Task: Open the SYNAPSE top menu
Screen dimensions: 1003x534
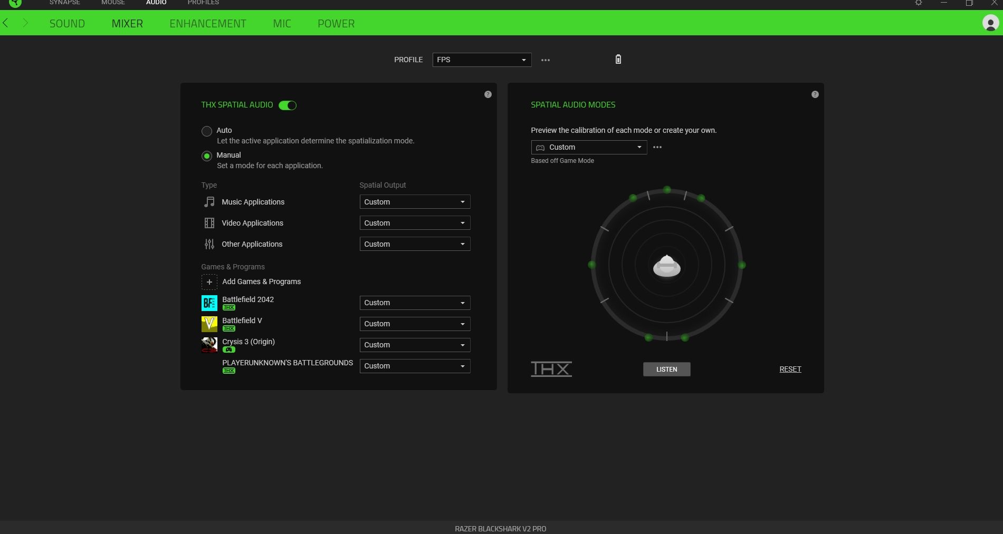Action: (x=65, y=3)
